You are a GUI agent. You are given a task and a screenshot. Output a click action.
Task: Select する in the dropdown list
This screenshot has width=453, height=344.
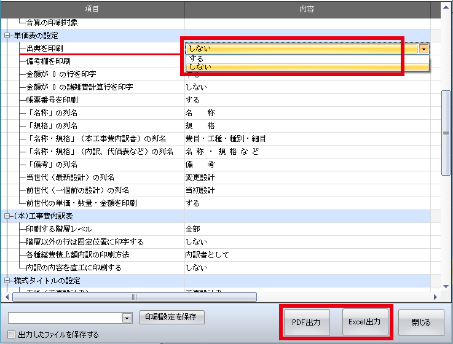[x=196, y=58]
